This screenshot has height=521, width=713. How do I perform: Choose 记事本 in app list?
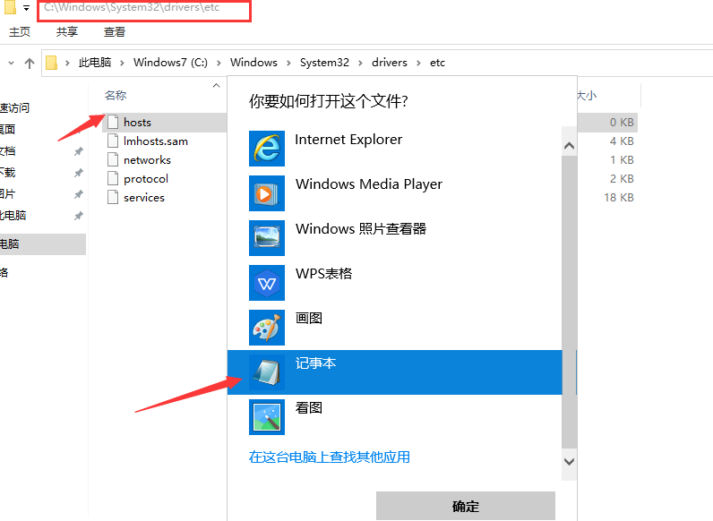coord(395,372)
